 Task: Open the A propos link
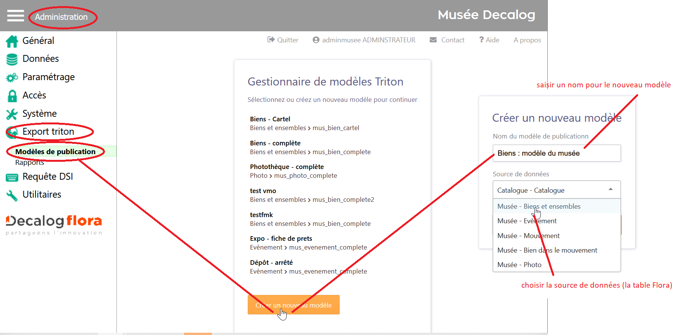click(527, 40)
